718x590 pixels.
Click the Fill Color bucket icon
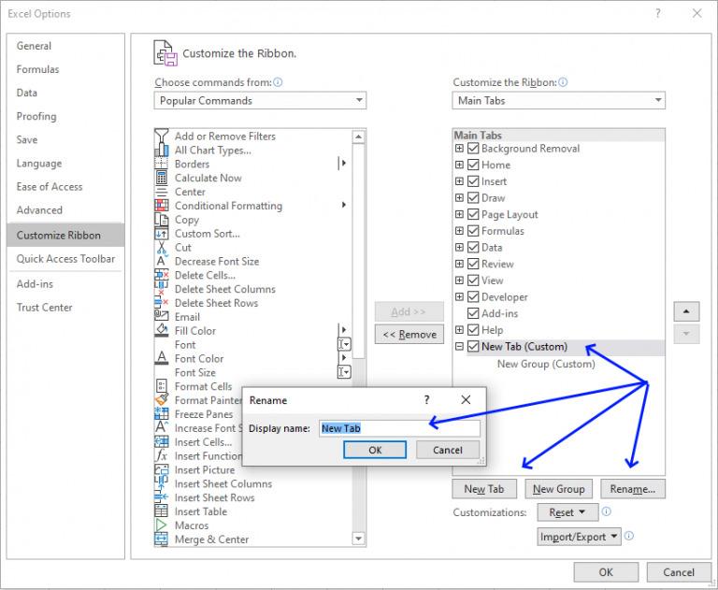coord(161,331)
